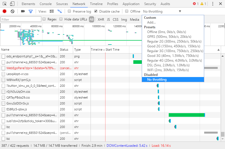
Task: Toggle the device toolbar icon
Action: 12,4
